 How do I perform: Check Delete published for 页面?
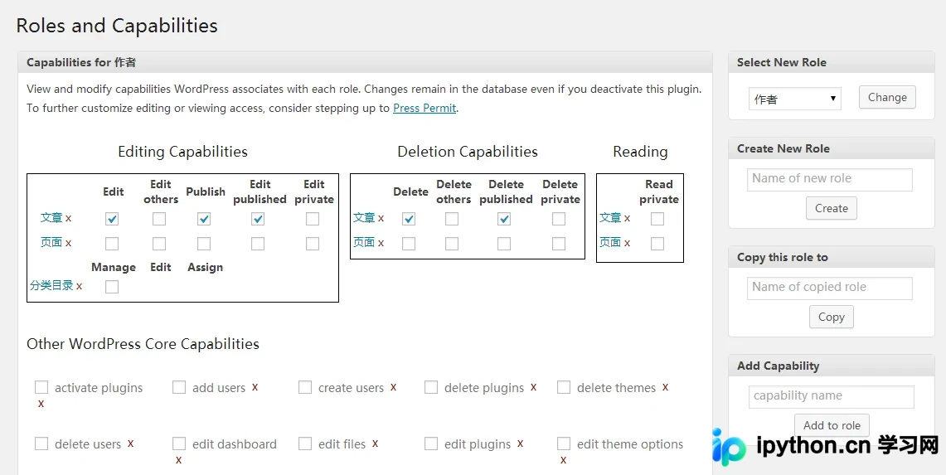point(504,243)
